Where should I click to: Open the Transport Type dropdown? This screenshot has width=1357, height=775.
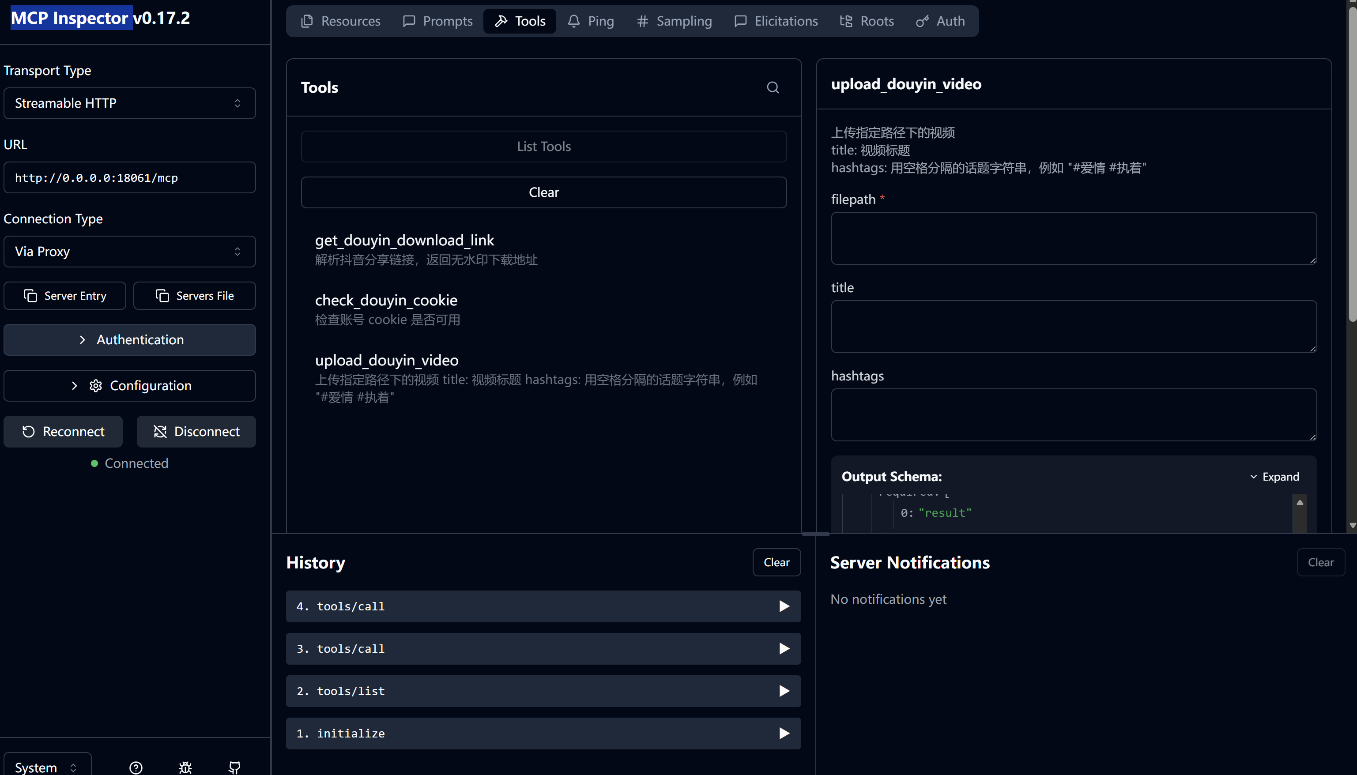coord(129,103)
